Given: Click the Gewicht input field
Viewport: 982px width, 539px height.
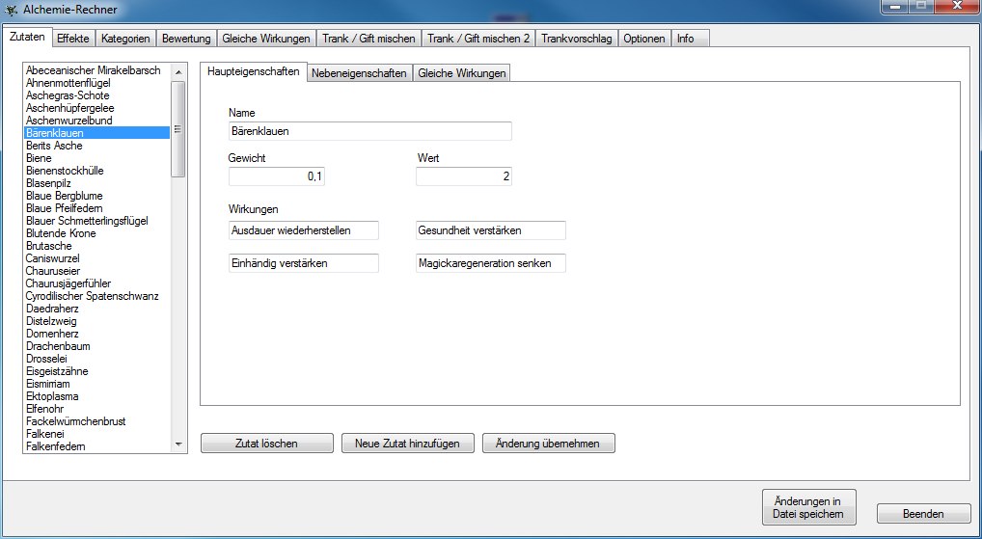Looking at the screenshot, I should tap(276, 176).
